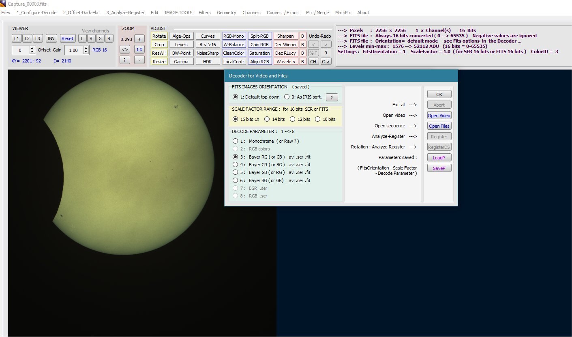Click the zoom out minus button

[139, 60]
